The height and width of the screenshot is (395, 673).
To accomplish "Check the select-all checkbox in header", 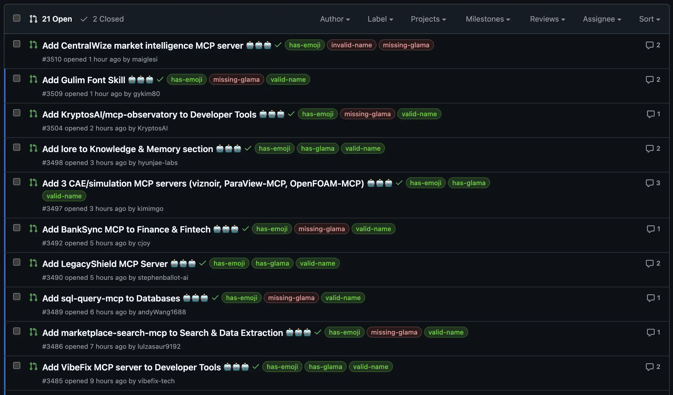I will pos(17,18).
